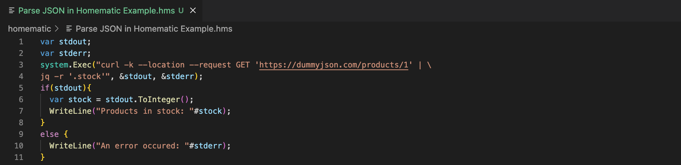Click the jq command at start of line 4
This screenshot has width=681, height=165.
pos(45,76)
